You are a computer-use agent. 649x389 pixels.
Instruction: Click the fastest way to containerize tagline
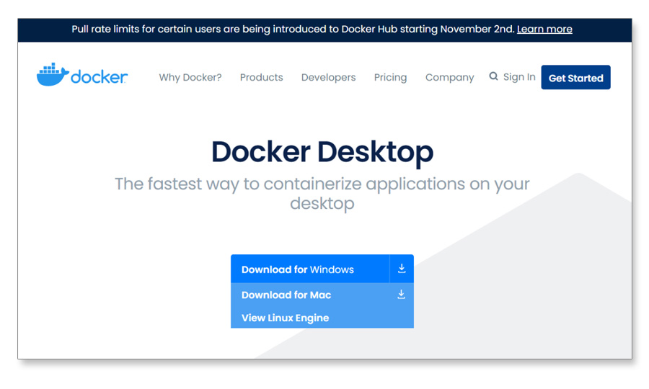pos(322,193)
